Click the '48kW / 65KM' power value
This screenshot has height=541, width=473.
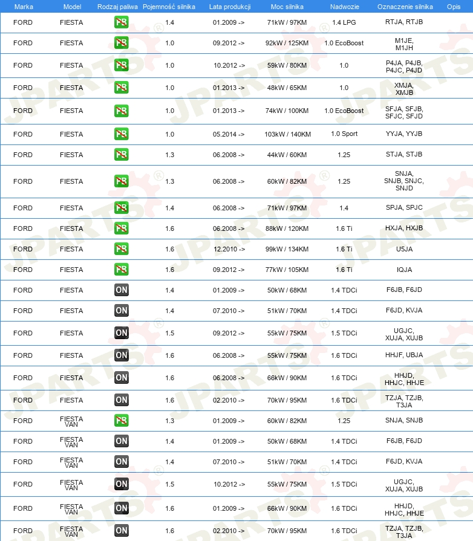[287, 88]
